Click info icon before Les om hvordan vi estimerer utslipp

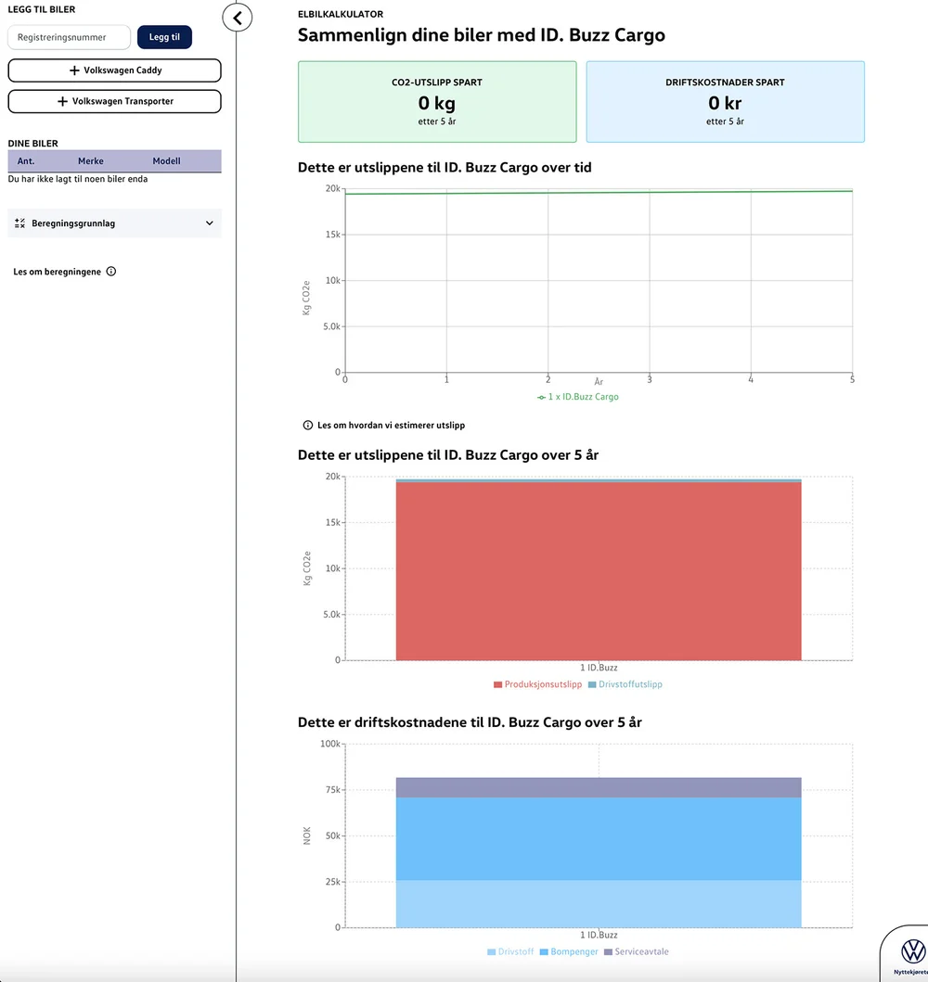pyautogui.click(x=308, y=426)
